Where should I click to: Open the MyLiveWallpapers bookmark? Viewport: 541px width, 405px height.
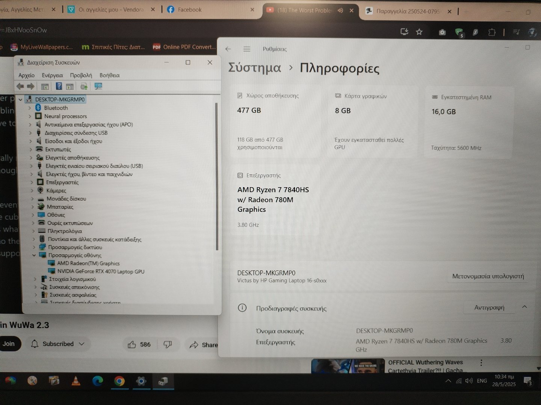click(x=42, y=47)
